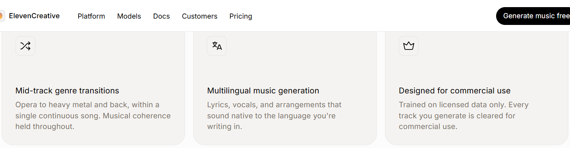
Task: Select the Multilingual music generation heading
Action: click(263, 91)
